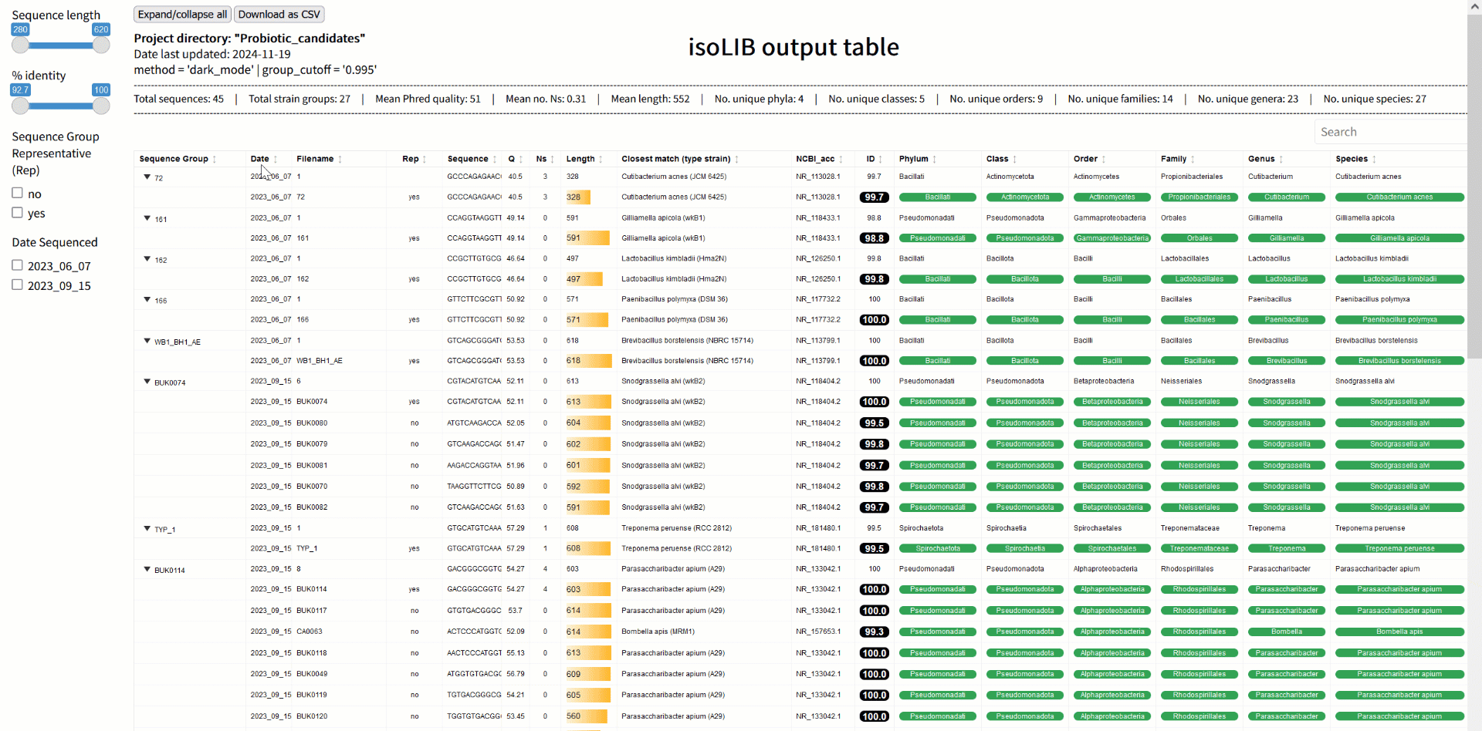
Task: Click sort arrows beside Filename header
Action: coord(340,160)
